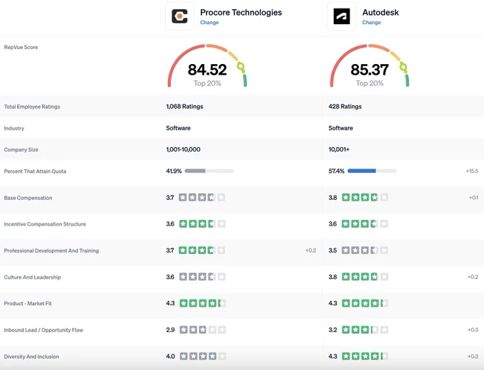Viewport: 484px width, 370px height.
Task: Click Procore Diversity And Inclusion stars
Action: 202,356
